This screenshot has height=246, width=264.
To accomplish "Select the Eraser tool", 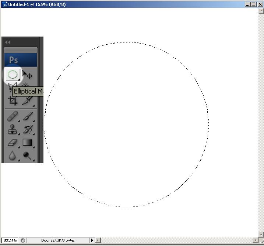I will tap(13, 143).
